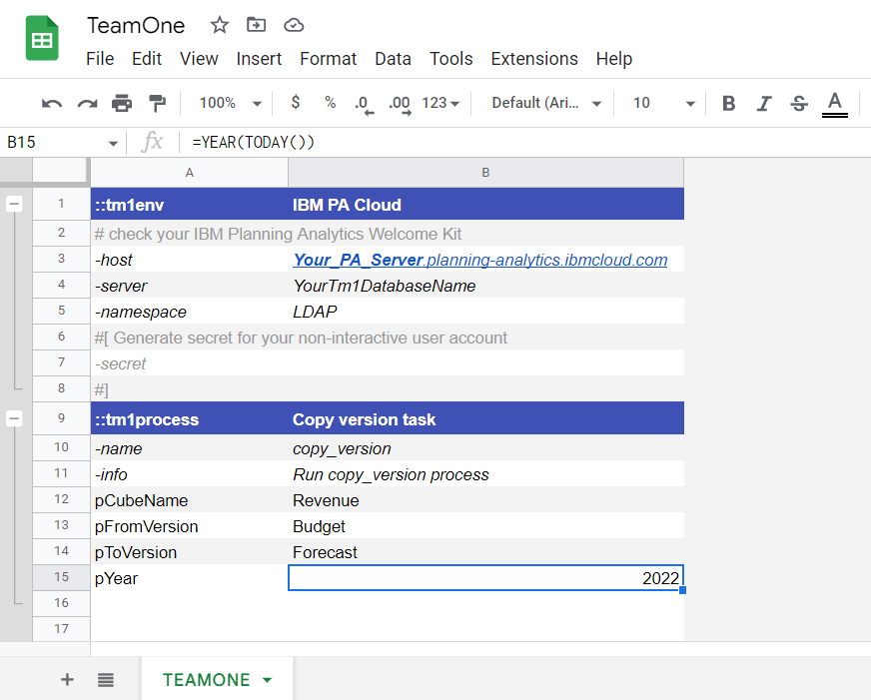Star the TeamOne document

click(220, 25)
